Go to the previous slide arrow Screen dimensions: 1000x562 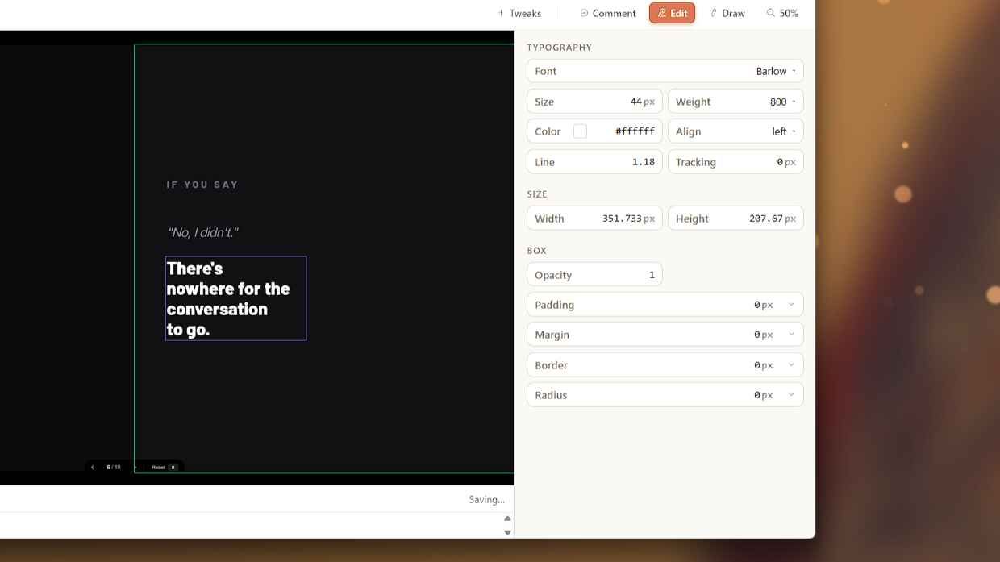(93, 467)
